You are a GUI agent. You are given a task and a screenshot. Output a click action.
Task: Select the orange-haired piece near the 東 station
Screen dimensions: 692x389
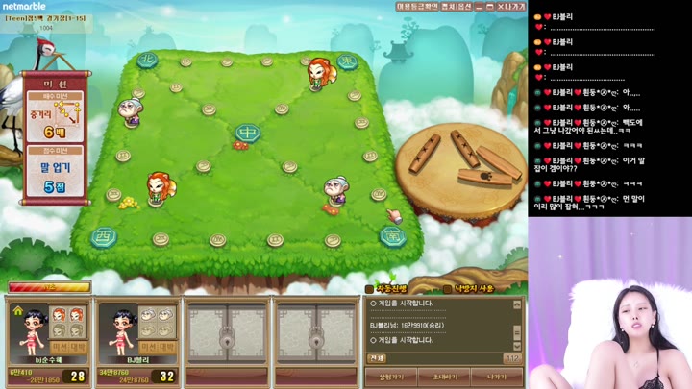[321, 74]
